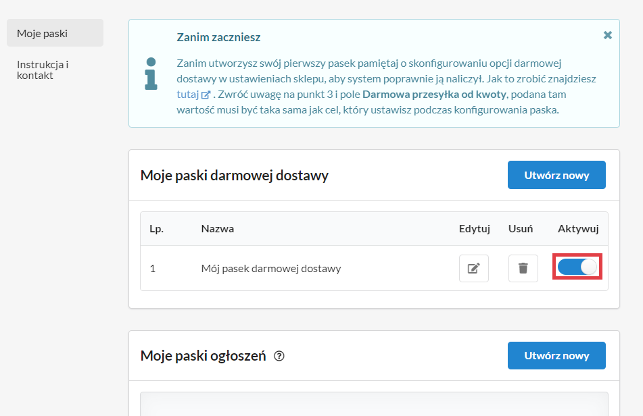Screen dimensions: 643x416
Task: Click the Usuń column header
Action: tap(521, 228)
